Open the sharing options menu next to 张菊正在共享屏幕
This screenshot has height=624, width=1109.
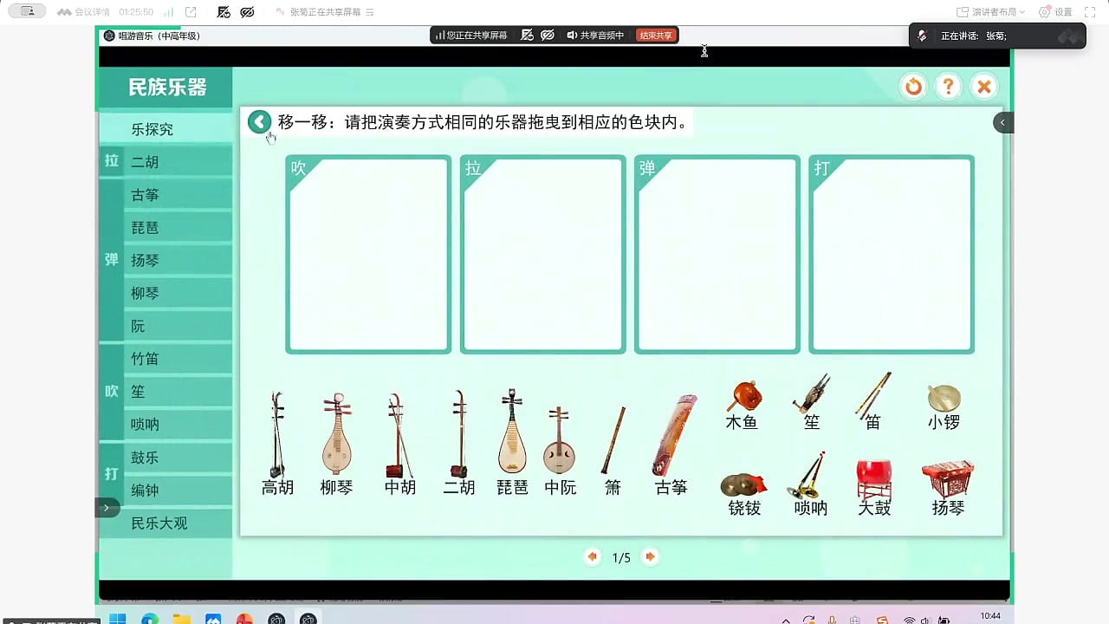[370, 12]
